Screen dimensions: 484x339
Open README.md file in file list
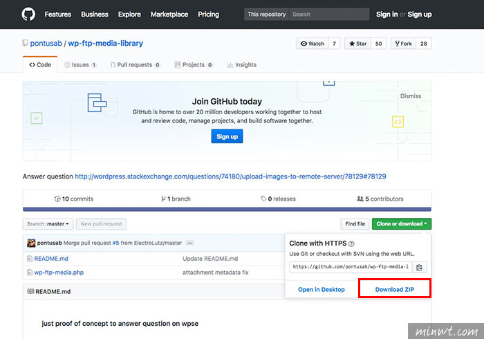pos(51,259)
